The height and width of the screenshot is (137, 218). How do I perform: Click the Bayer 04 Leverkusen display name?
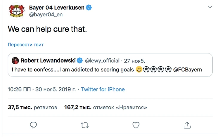(57, 7)
